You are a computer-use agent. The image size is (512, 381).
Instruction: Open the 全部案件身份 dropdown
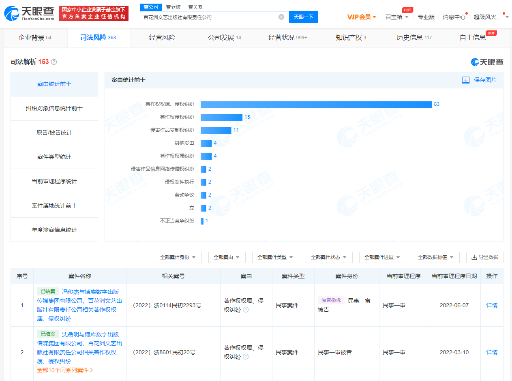pos(178,257)
